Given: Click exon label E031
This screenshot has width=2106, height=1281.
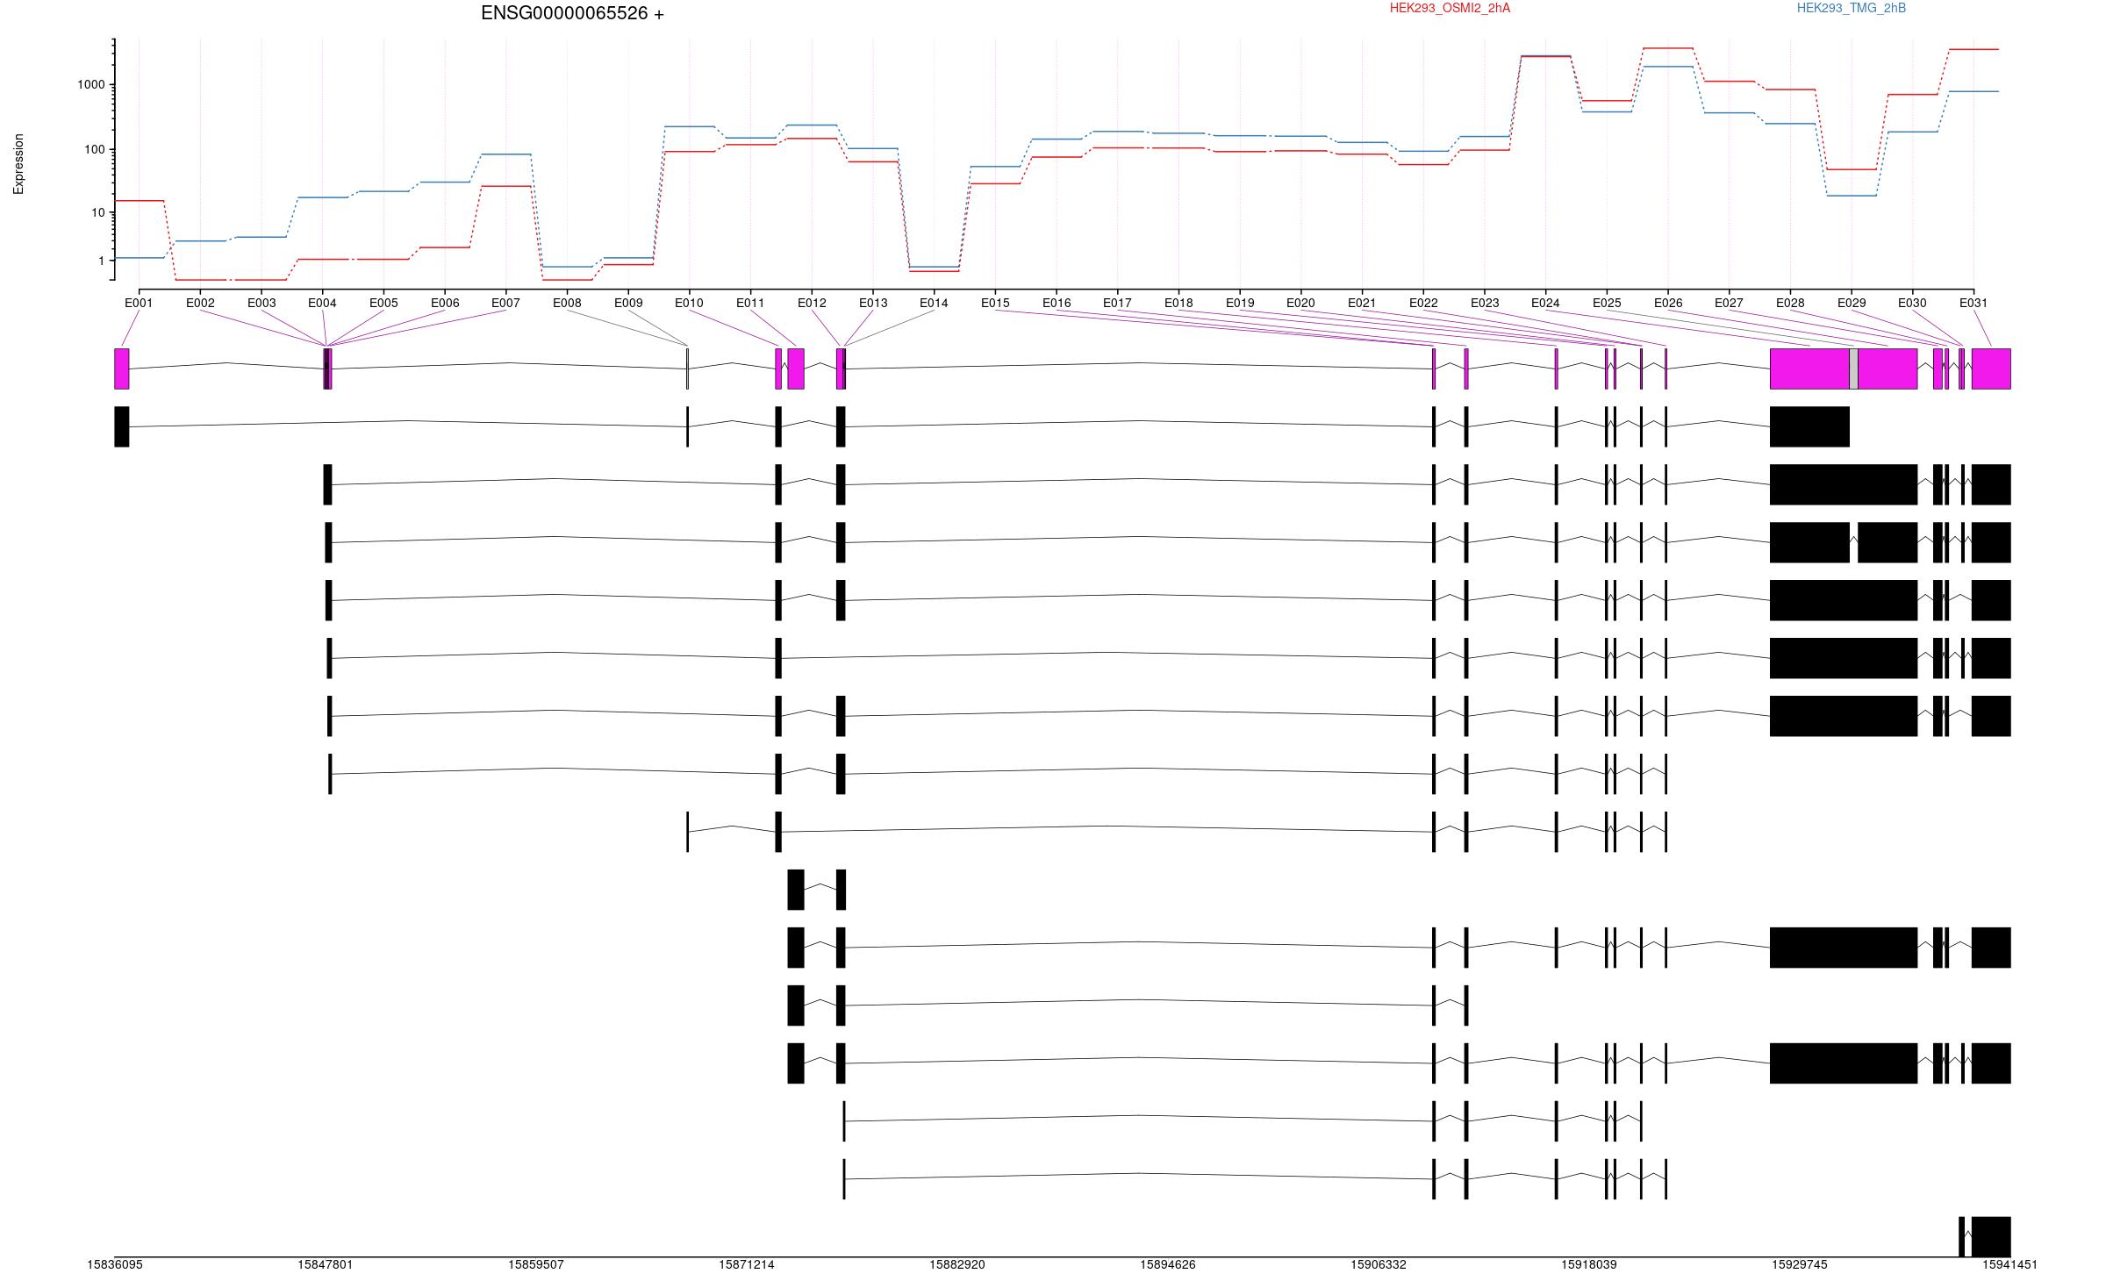Looking at the screenshot, I should (x=1973, y=303).
